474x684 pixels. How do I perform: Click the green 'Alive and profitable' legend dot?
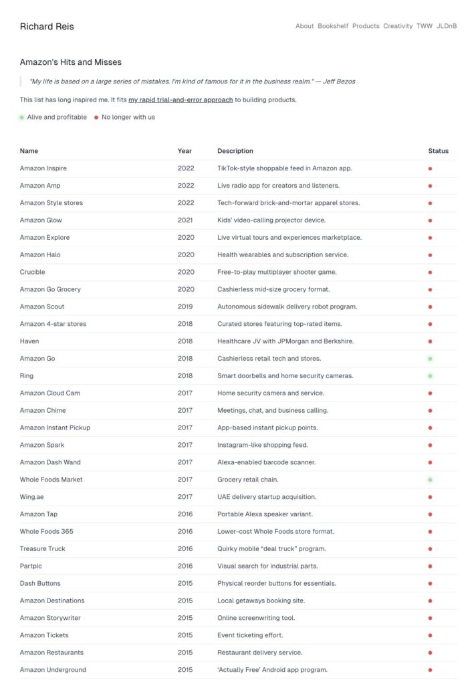click(x=22, y=118)
